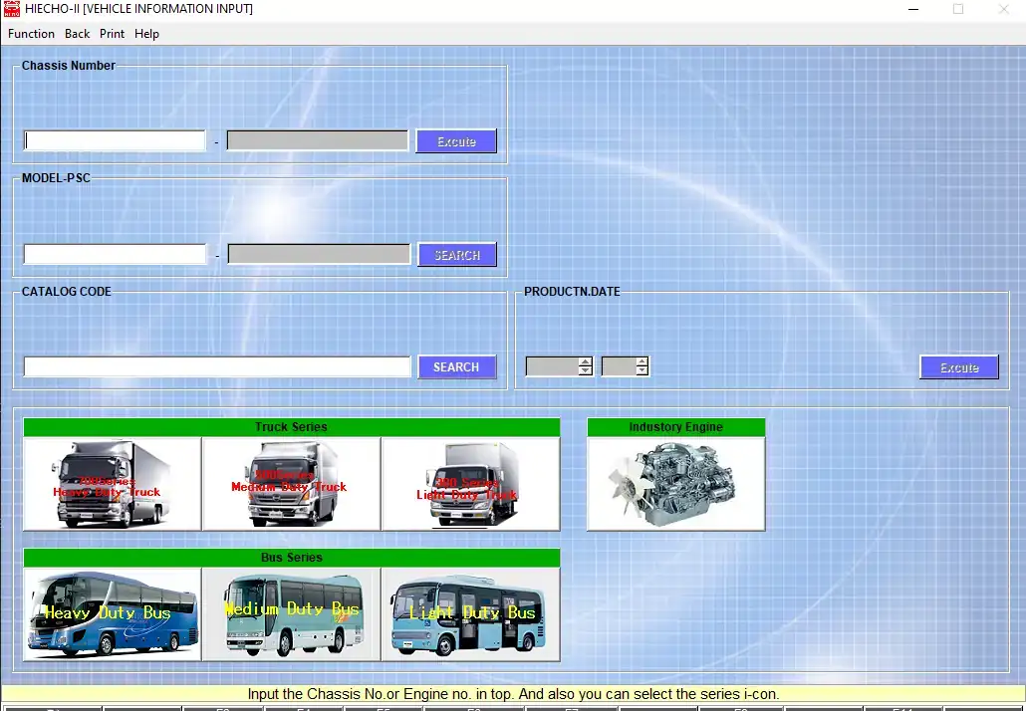Decrease first production date spinner value
The height and width of the screenshot is (711, 1026).
pos(585,370)
